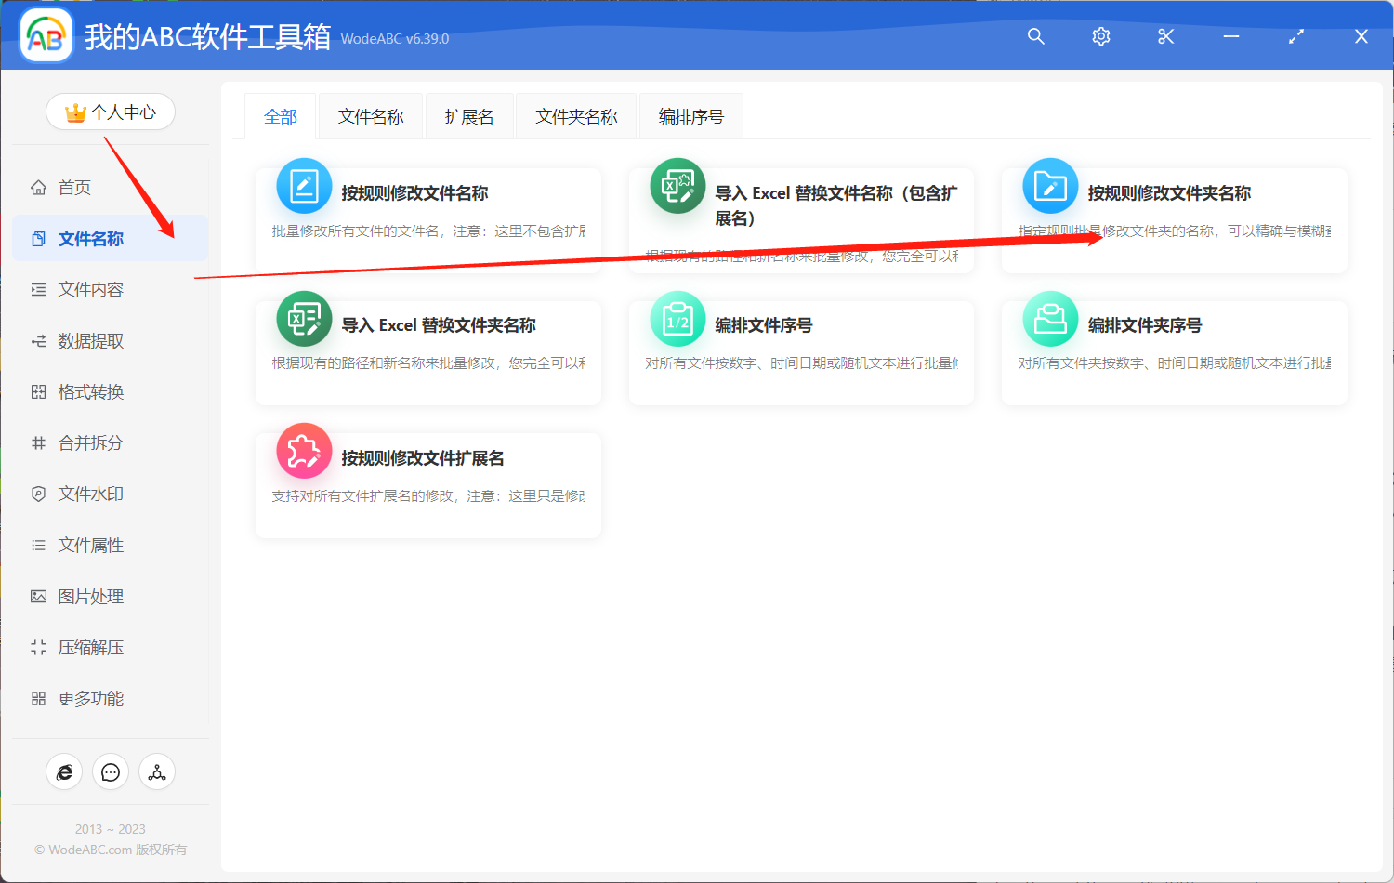Click the 按规则修改文件夹名称 folder icon
1394x883 pixels.
tap(1049, 186)
